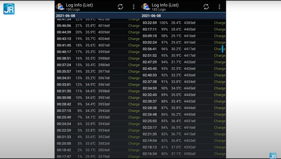This screenshot has width=281, height=159.
Task: Click Charge status on the 00:17:47 row
Action: pyautogui.click(x=134, y=157)
